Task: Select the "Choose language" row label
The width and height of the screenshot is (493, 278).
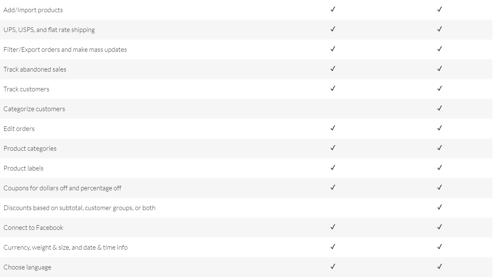Action: [27, 267]
